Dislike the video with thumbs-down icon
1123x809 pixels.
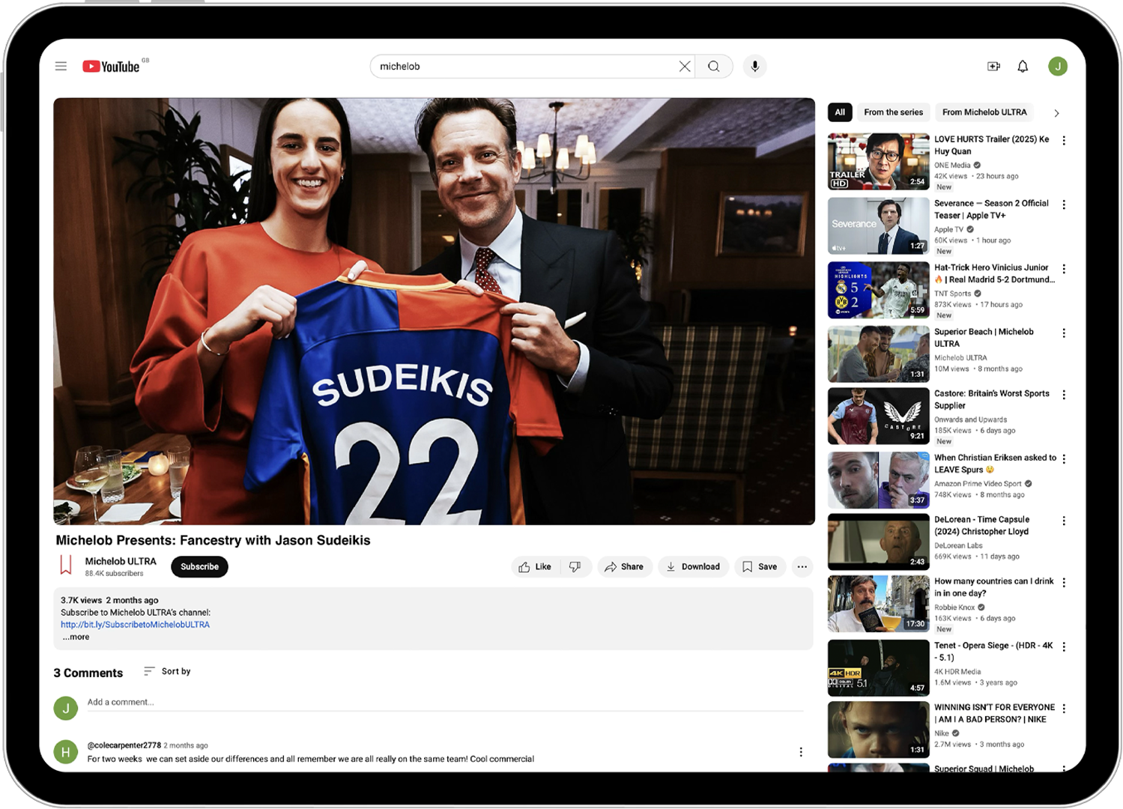(x=575, y=567)
